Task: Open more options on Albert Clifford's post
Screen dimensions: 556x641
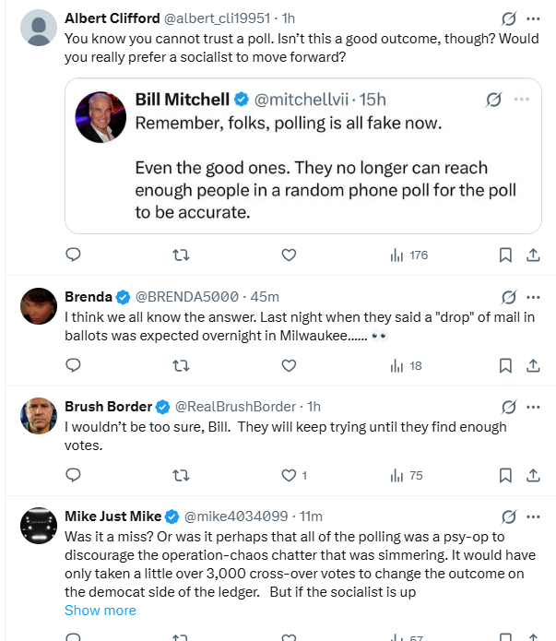Action: tap(533, 18)
